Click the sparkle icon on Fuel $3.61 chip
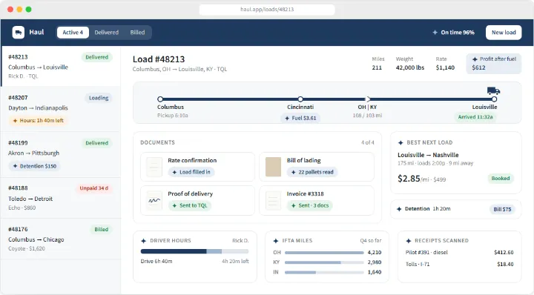This screenshot has height=295, width=534. click(287, 118)
